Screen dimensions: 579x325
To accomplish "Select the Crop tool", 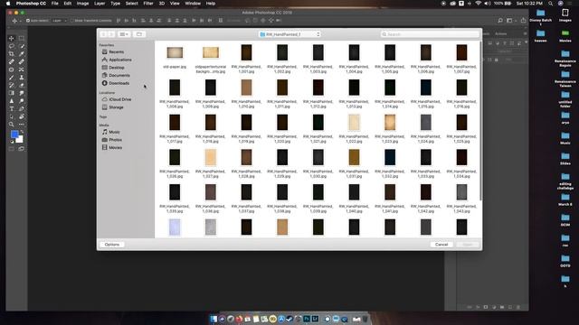I will (12, 54).
